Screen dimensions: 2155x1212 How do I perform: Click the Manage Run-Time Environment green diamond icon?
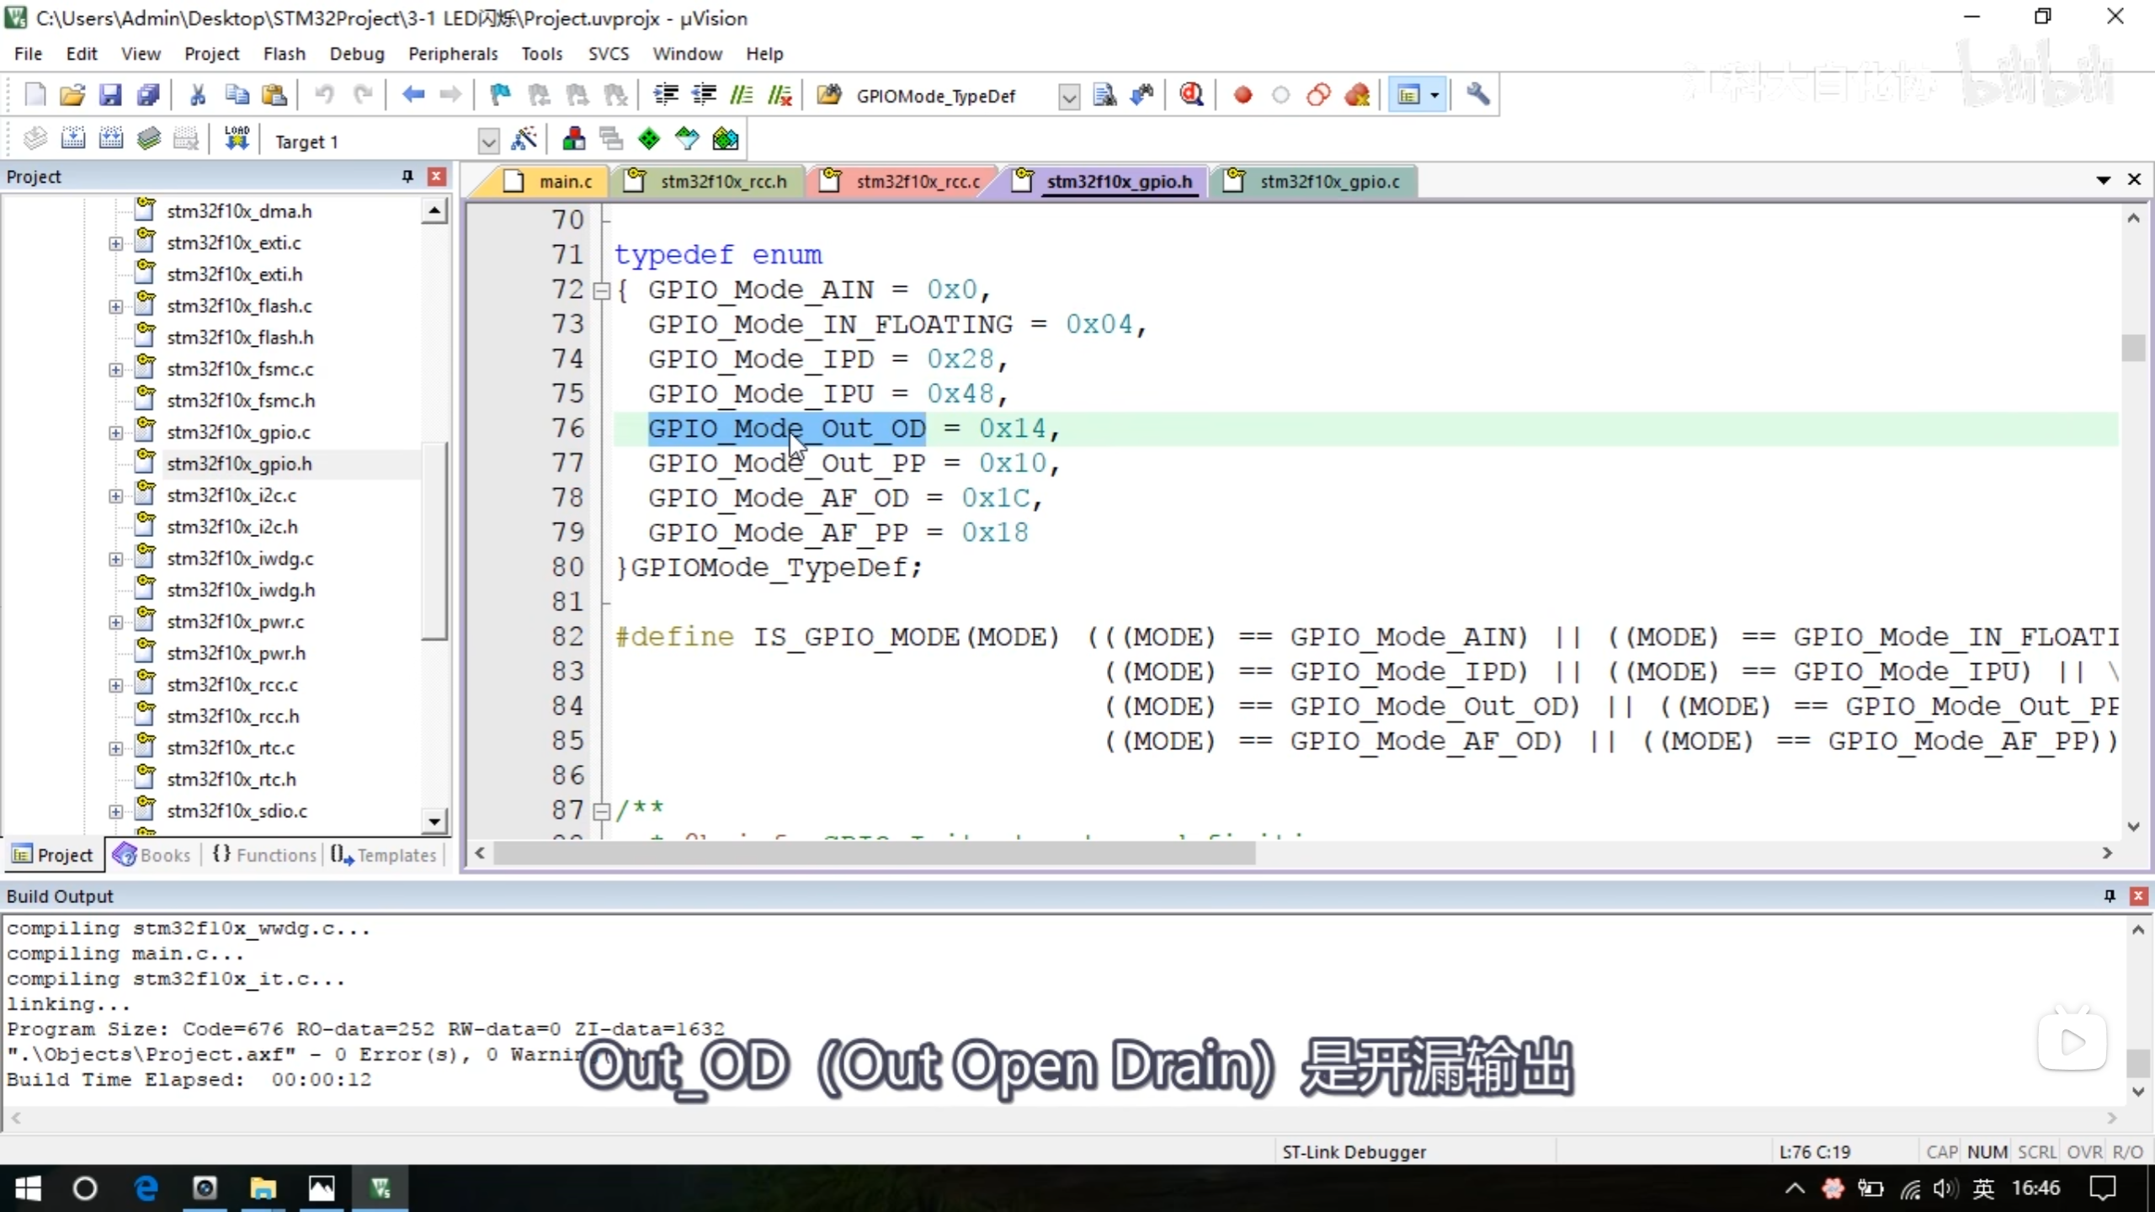pyautogui.click(x=649, y=139)
